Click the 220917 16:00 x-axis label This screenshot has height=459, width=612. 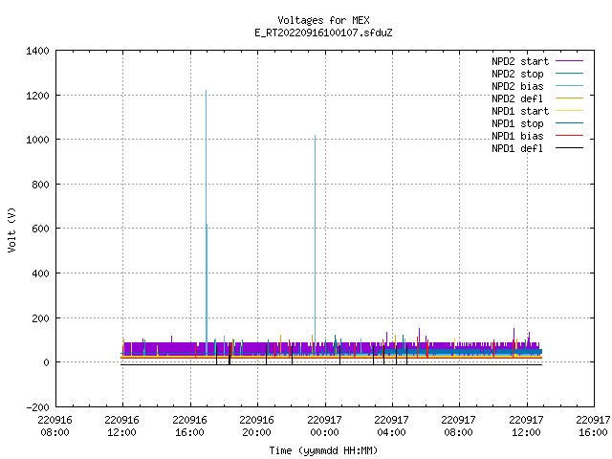(x=593, y=426)
